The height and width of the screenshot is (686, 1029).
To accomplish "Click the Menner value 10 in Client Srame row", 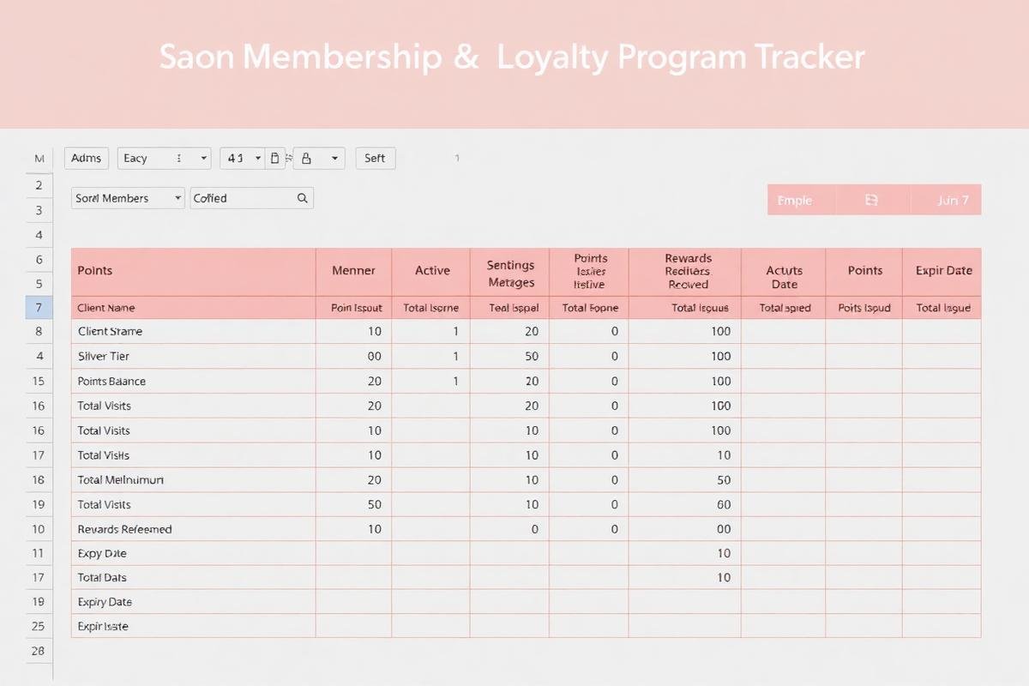I will (374, 331).
